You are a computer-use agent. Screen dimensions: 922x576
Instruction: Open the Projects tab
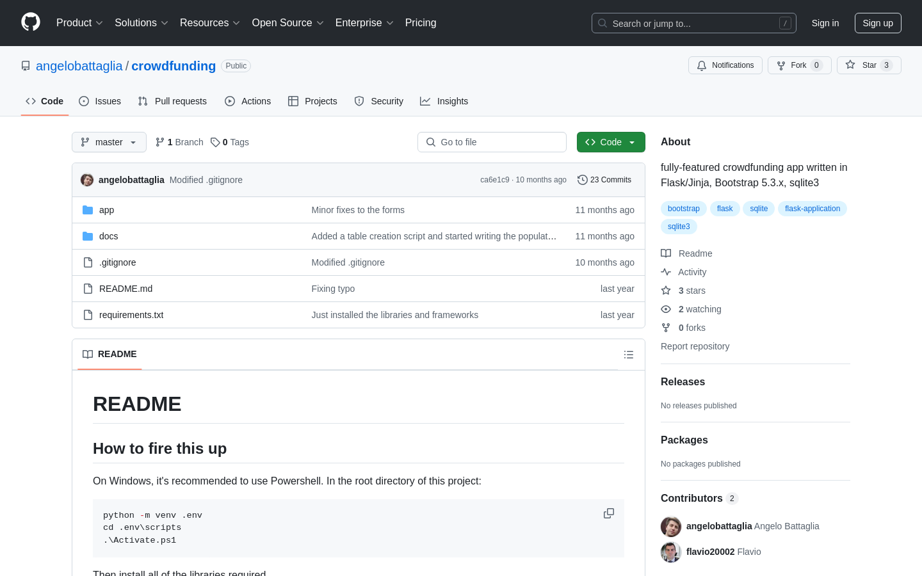pyautogui.click(x=312, y=101)
